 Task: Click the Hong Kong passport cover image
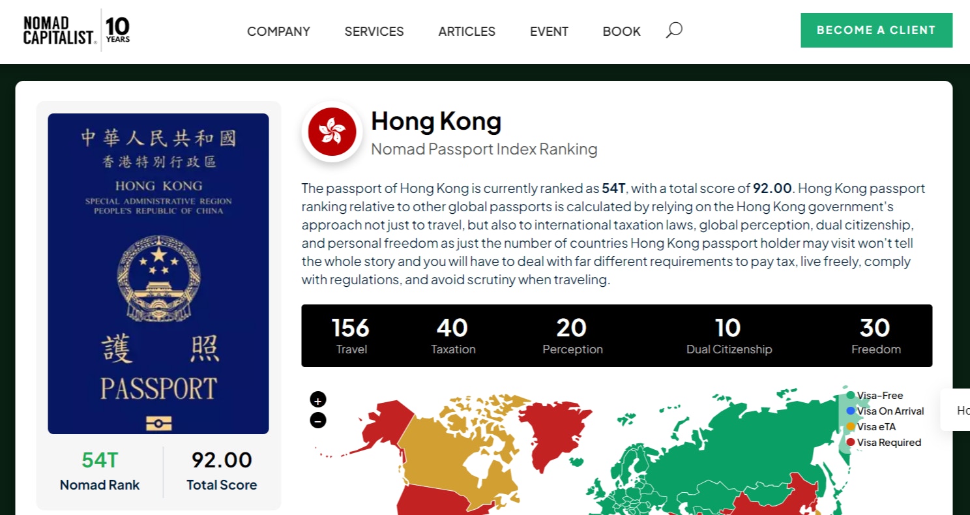pyautogui.click(x=158, y=274)
